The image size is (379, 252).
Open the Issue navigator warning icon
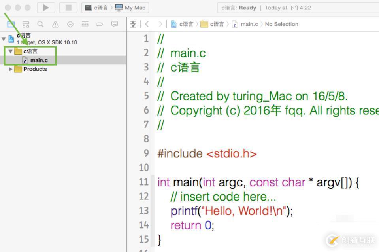coord(55,24)
